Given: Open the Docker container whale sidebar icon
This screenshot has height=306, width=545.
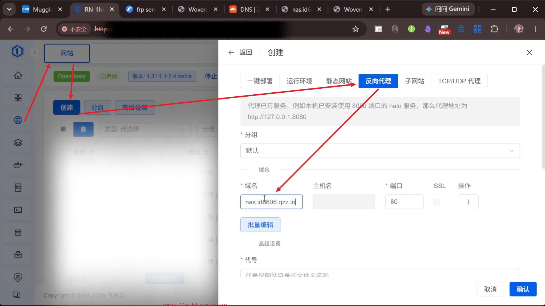Looking at the screenshot, I should [18, 165].
